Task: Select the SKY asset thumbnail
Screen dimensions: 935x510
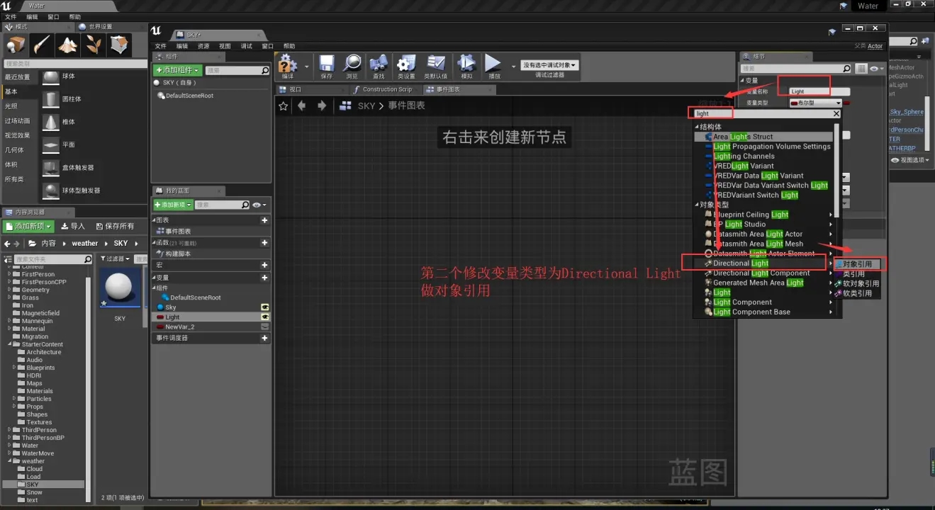Action: [119, 288]
